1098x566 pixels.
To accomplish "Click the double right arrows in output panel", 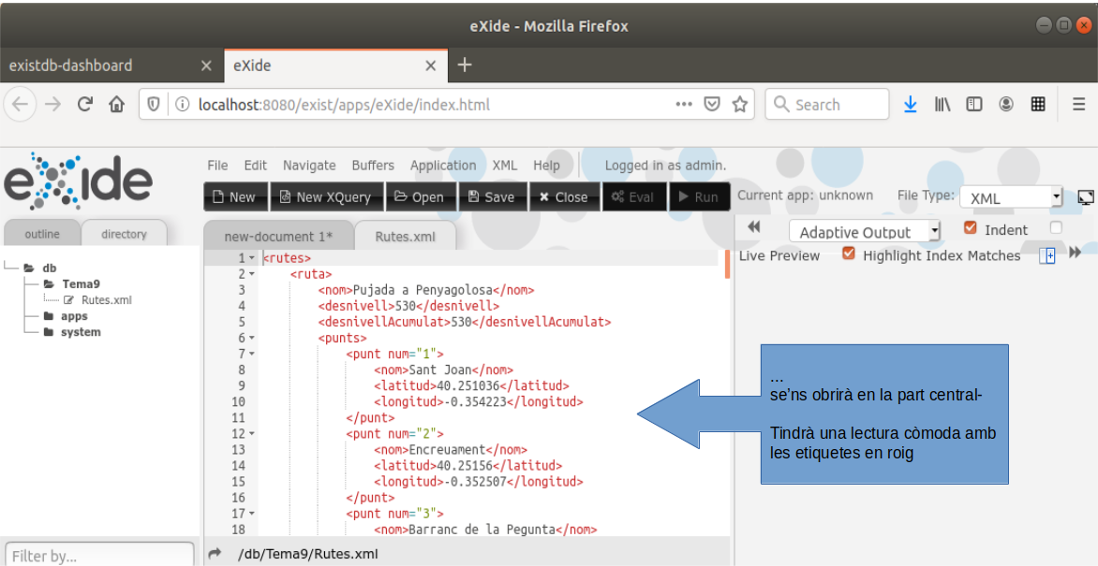I will 1076,253.
